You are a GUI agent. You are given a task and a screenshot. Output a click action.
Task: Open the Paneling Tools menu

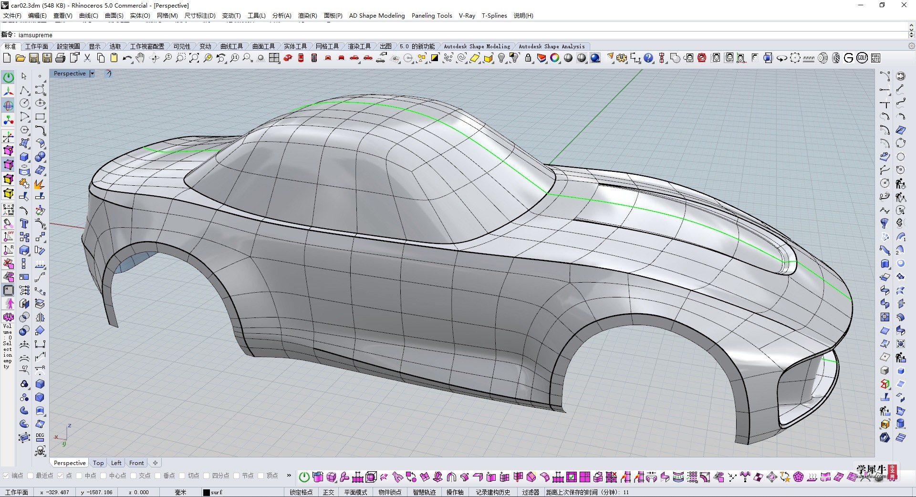pos(432,16)
